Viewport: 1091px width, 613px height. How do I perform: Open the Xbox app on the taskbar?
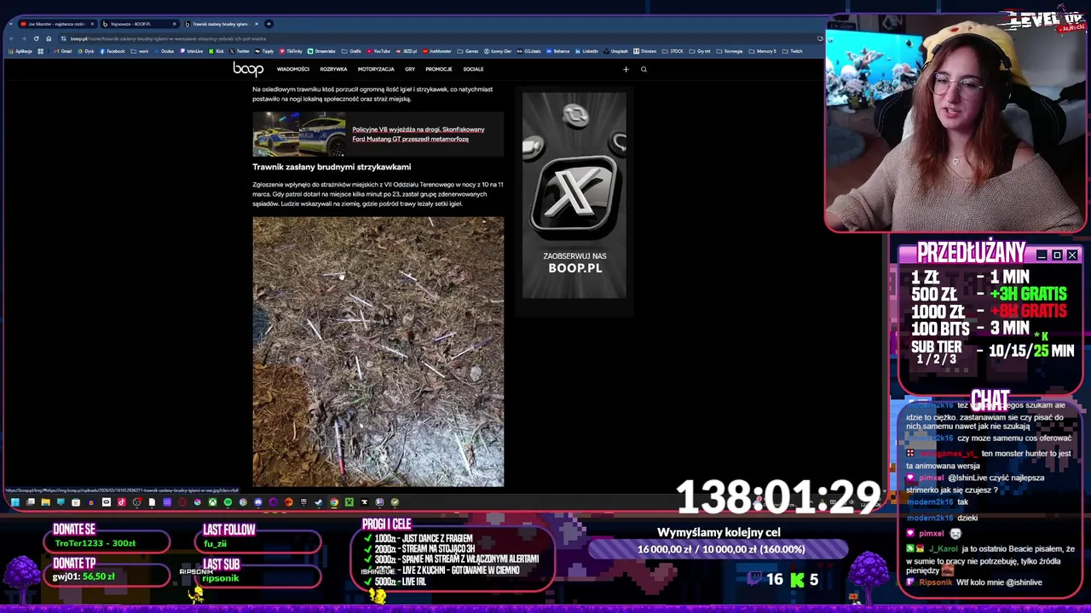pos(212,502)
